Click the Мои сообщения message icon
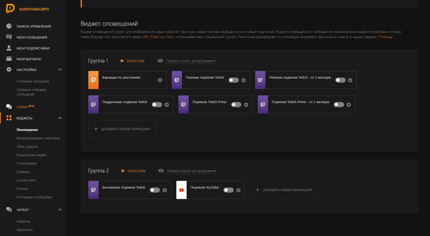 pyautogui.click(x=9, y=37)
